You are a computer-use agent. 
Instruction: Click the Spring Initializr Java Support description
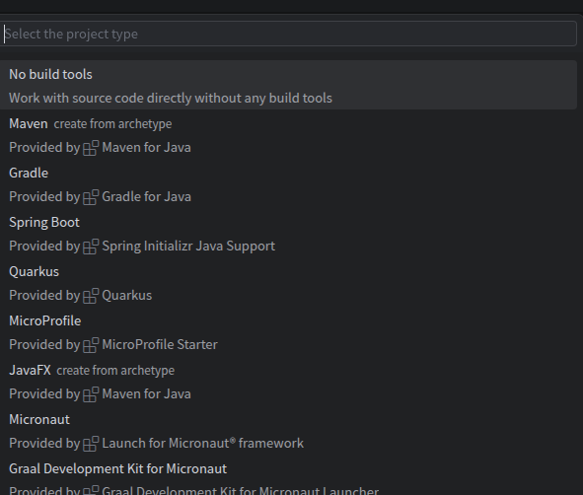pyautogui.click(x=188, y=246)
